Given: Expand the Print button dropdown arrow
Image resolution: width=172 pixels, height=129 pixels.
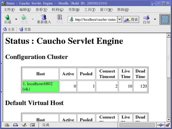Looking at the screenshot, I should [155, 19].
